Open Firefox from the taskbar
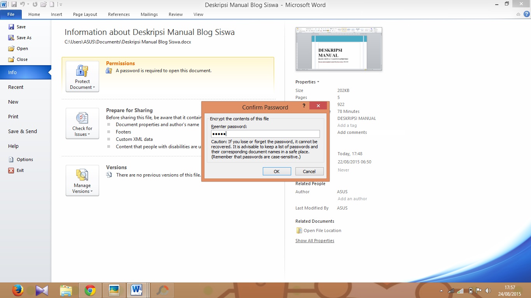Screen dimensions: 531x298 pyautogui.click(x=17, y=290)
